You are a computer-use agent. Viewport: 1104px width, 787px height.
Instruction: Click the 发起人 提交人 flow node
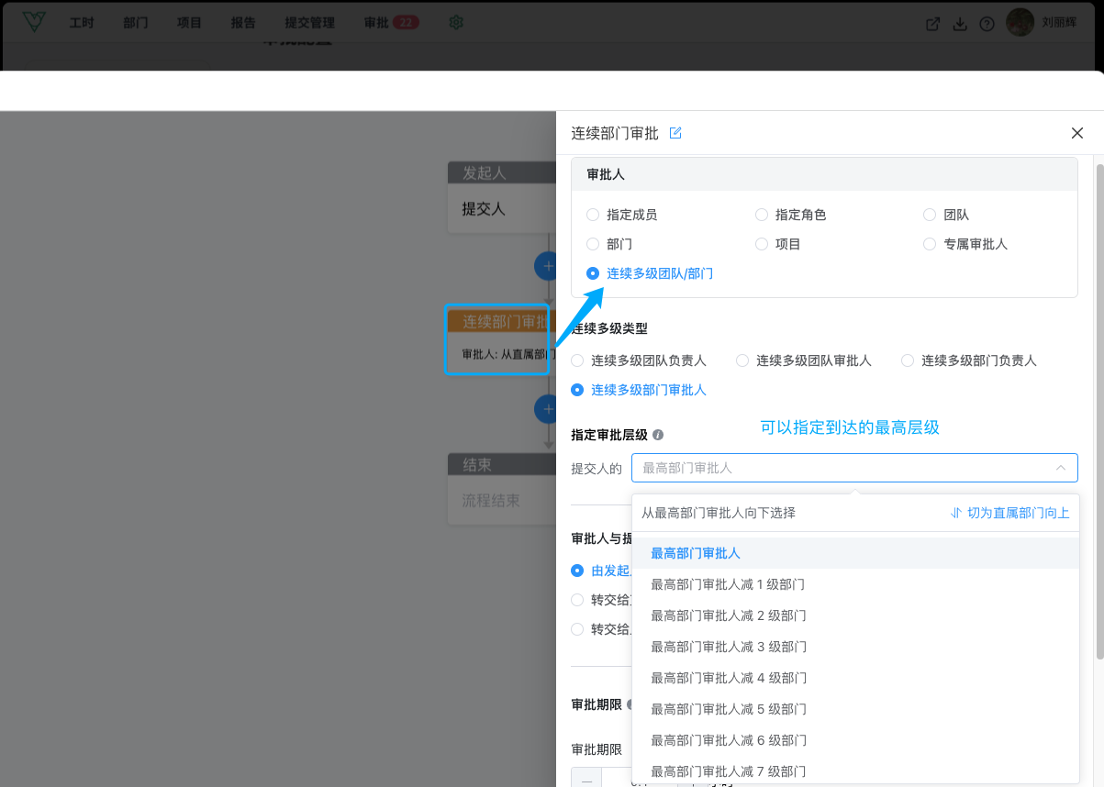pyautogui.click(x=501, y=197)
